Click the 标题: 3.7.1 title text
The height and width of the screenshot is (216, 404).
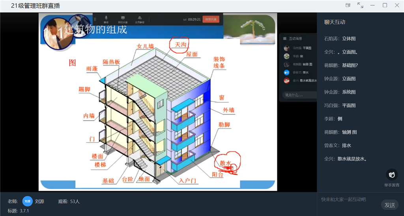click(18, 211)
